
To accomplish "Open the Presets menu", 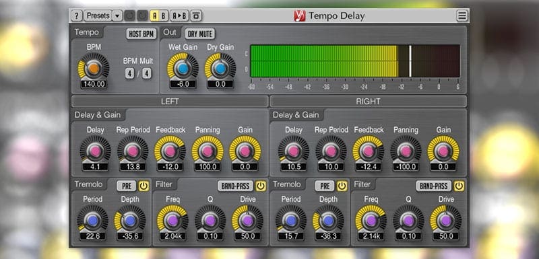I will [98, 15].
